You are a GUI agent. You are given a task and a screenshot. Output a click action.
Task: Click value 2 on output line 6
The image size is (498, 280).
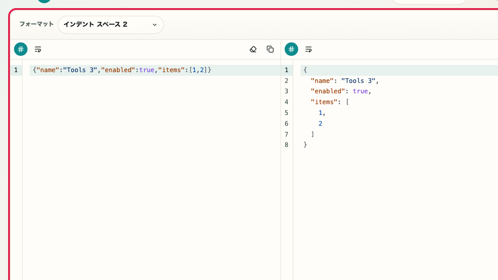320,124
